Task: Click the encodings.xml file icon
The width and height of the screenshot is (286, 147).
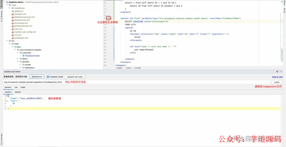Action: 13,23
